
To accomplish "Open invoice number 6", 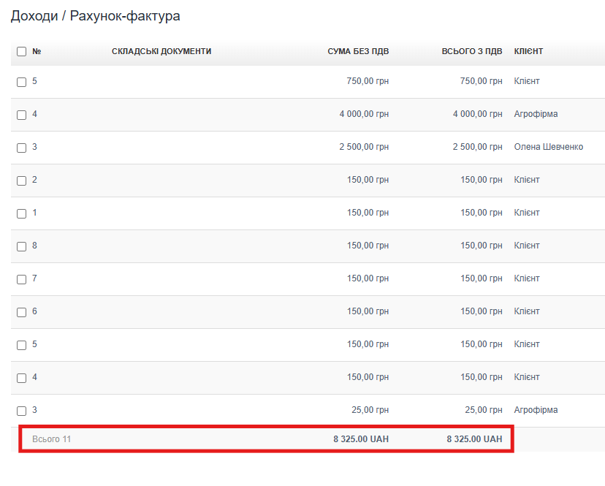I will point(35,311).
